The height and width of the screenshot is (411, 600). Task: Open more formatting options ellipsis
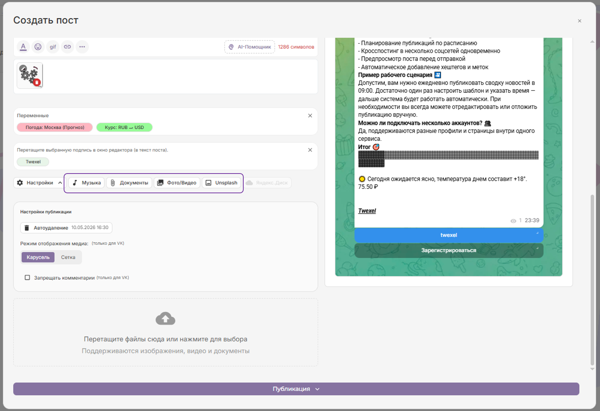82,47
